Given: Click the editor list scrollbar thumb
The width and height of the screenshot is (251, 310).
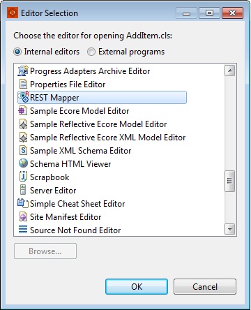Looking at the screenshot, I should 230,181.
